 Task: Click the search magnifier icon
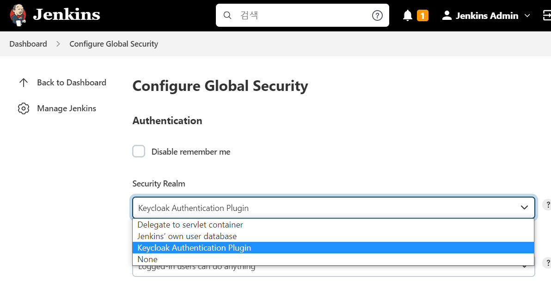pyautogui.click(x=227, y=15)
